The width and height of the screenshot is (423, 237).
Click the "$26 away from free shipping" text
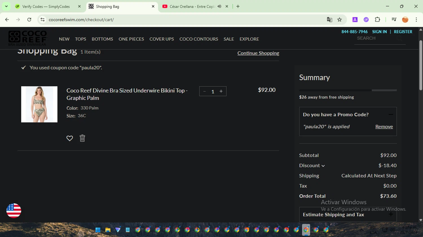pos(327,97)
